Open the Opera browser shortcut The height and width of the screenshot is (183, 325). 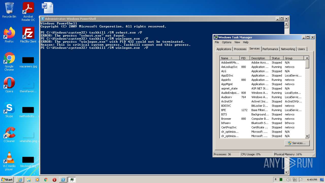point(9,85)
